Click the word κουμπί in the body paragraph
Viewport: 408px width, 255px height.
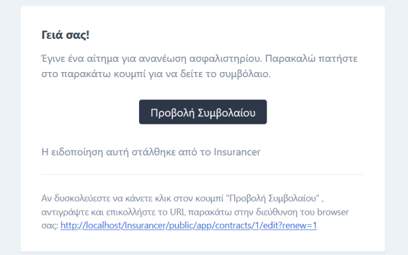point(126,74)
